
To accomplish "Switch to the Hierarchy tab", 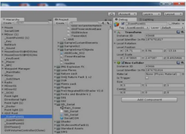I will (13, 20).
